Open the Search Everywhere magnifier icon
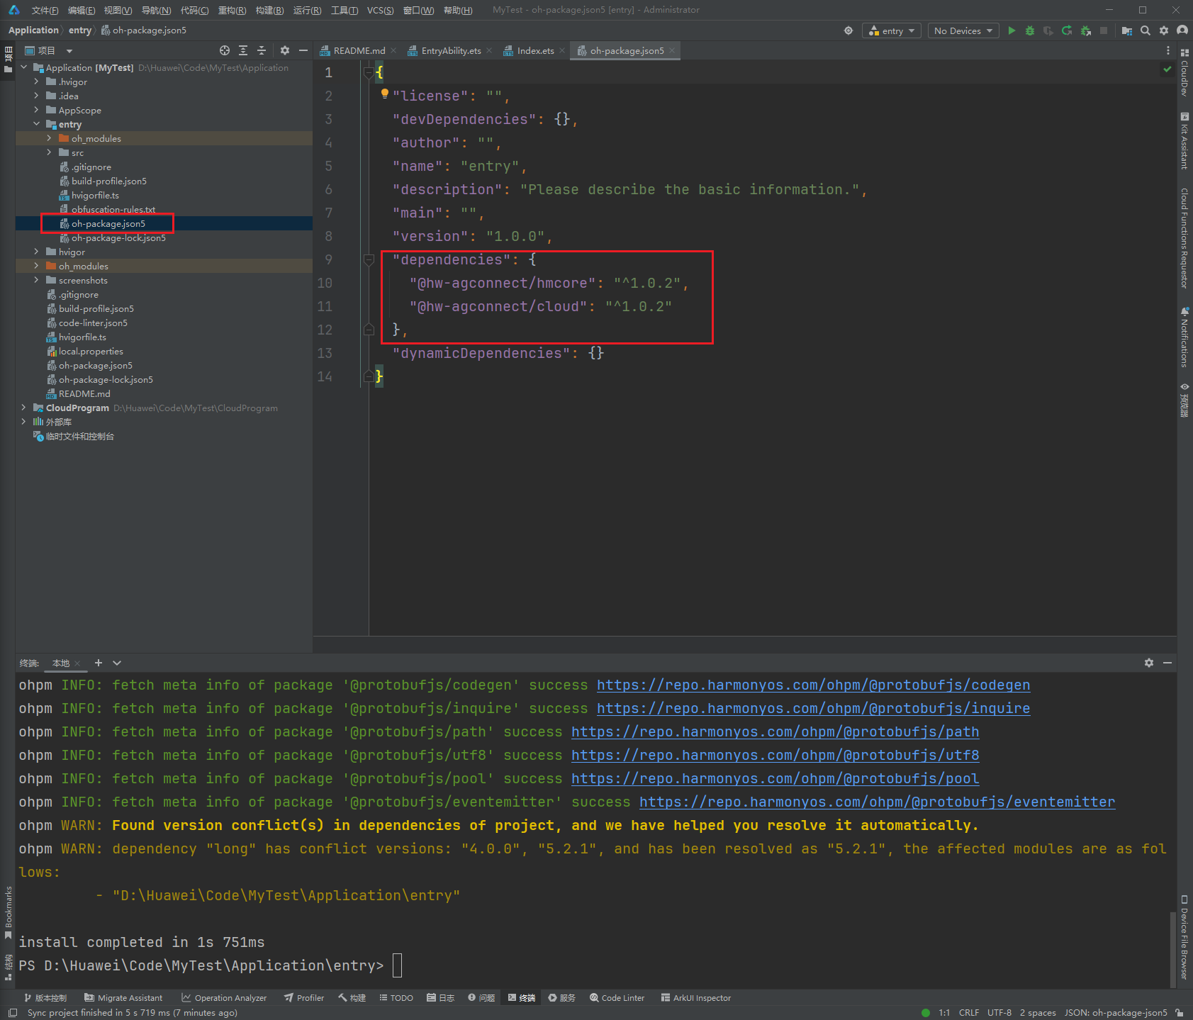The height and width of the screenshot is (1020, 1193). click(x=1146, y=30)
